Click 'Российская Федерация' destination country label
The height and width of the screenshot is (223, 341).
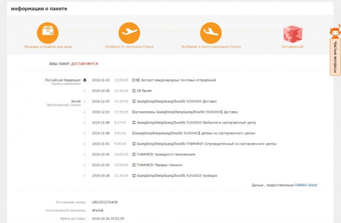63,80
